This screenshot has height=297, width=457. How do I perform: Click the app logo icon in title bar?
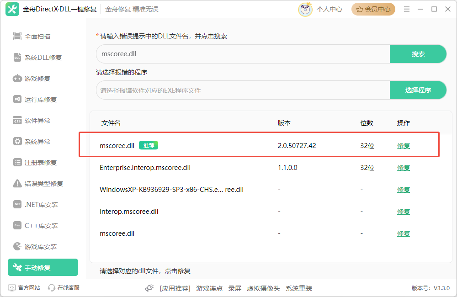click(12, 9)
